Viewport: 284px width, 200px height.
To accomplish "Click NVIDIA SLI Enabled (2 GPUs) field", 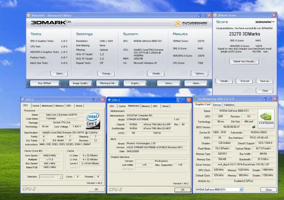I will tap(243, 181).
